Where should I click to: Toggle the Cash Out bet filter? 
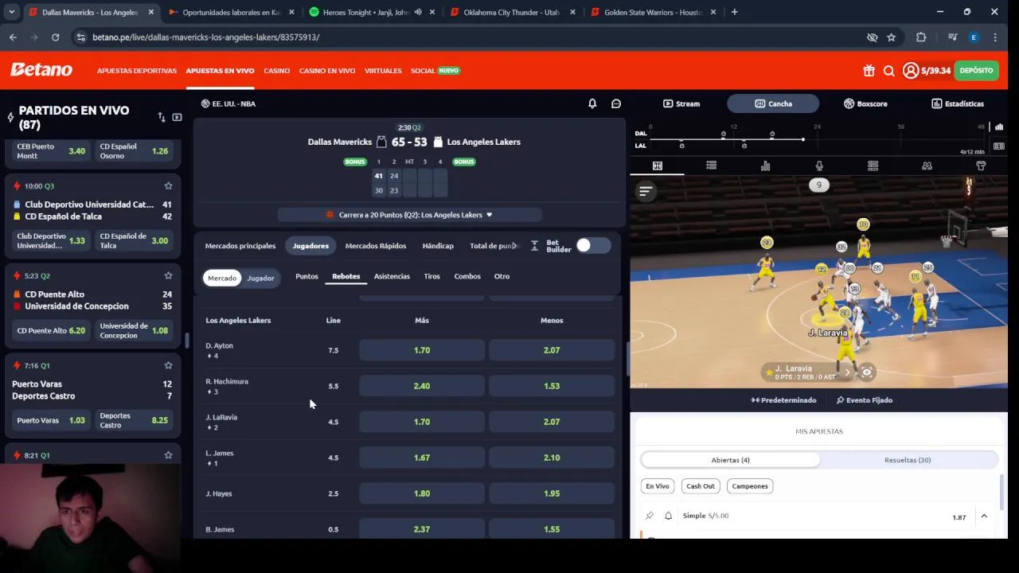coord(701,486)
